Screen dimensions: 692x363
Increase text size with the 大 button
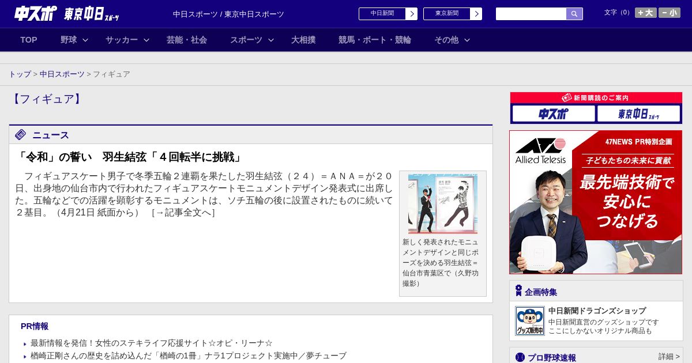646,13
